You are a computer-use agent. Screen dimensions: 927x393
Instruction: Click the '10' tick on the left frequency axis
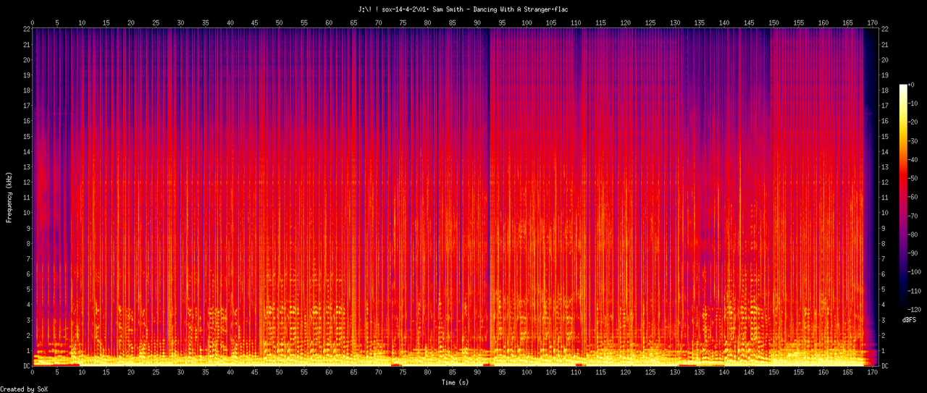[27, 213]
